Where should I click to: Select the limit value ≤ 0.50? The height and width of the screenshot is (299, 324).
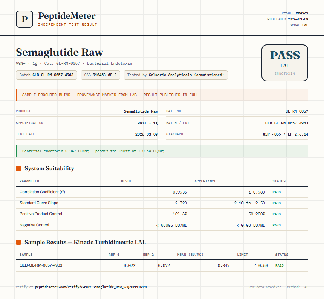[x=261, y=266]
